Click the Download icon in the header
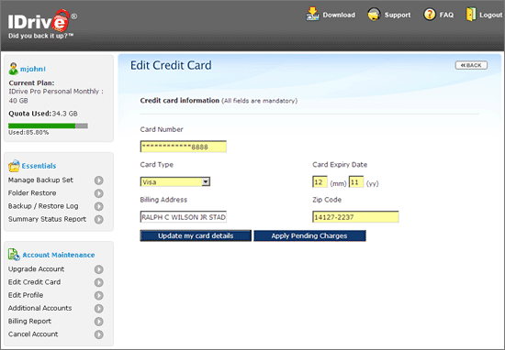The image size is (505, 350). tap(312, 15)
